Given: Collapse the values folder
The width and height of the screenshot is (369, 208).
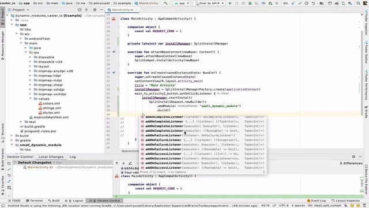Looking at the screenshot, I should coord(31,99).
